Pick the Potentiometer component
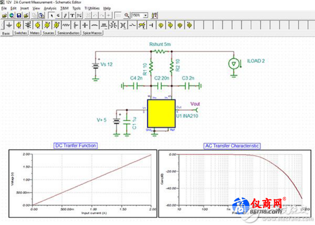Viewport: 315px width, 225px height. pyautogui.click(x=76, y=25)
